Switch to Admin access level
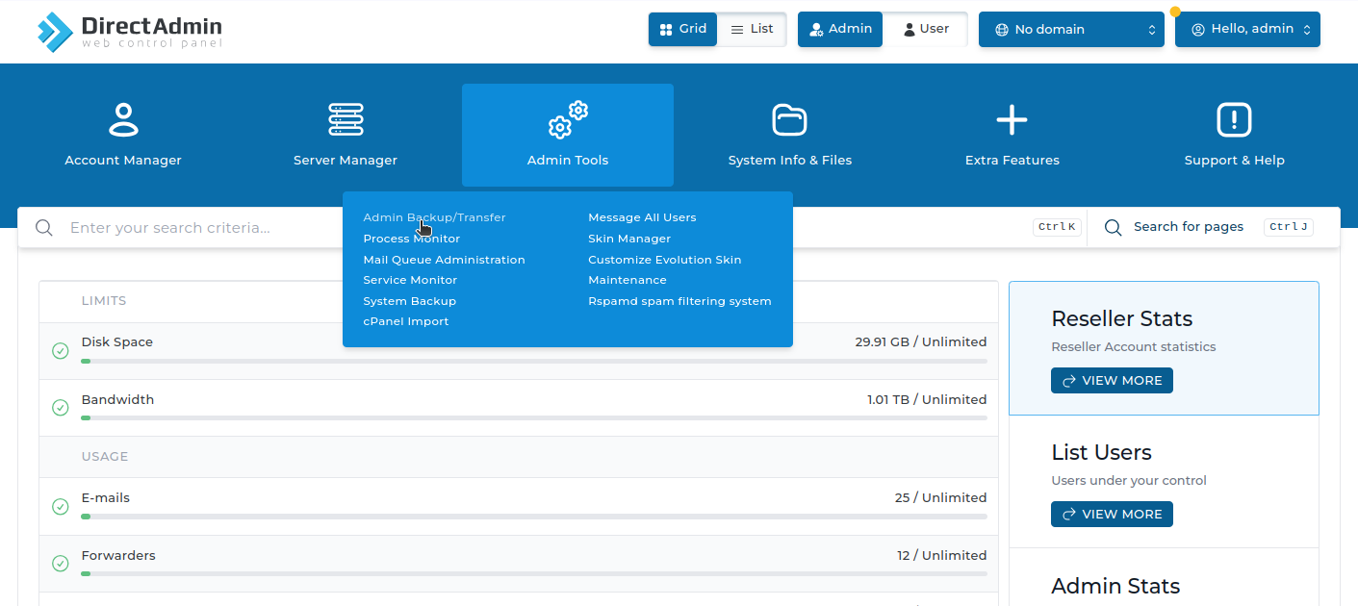The image size is (1358, 606). (x=840, y=29)
